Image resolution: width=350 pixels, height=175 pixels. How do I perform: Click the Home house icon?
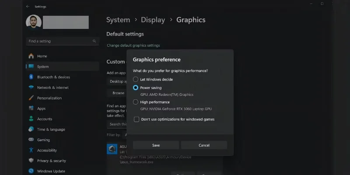31,56
